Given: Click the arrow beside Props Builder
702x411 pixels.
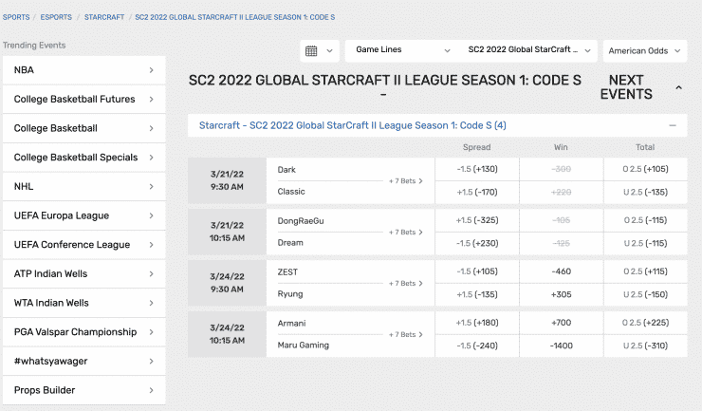Looking at the screenshot, I should 151,390.
